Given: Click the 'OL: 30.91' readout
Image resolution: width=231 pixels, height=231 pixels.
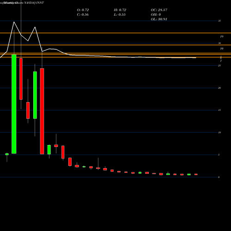Looking at the screenshot, I should [159, 19].
